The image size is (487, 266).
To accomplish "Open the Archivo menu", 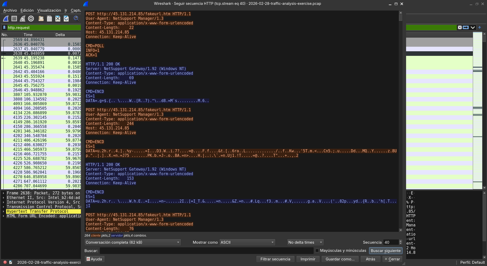I will click(10, 10).
